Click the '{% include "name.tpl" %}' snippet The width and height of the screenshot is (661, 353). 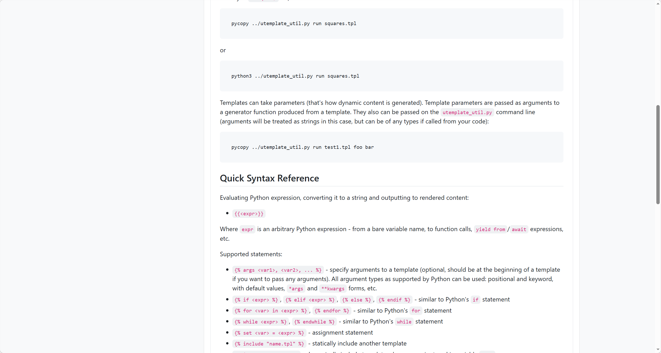pyautogui.click(x=269, y=344)
